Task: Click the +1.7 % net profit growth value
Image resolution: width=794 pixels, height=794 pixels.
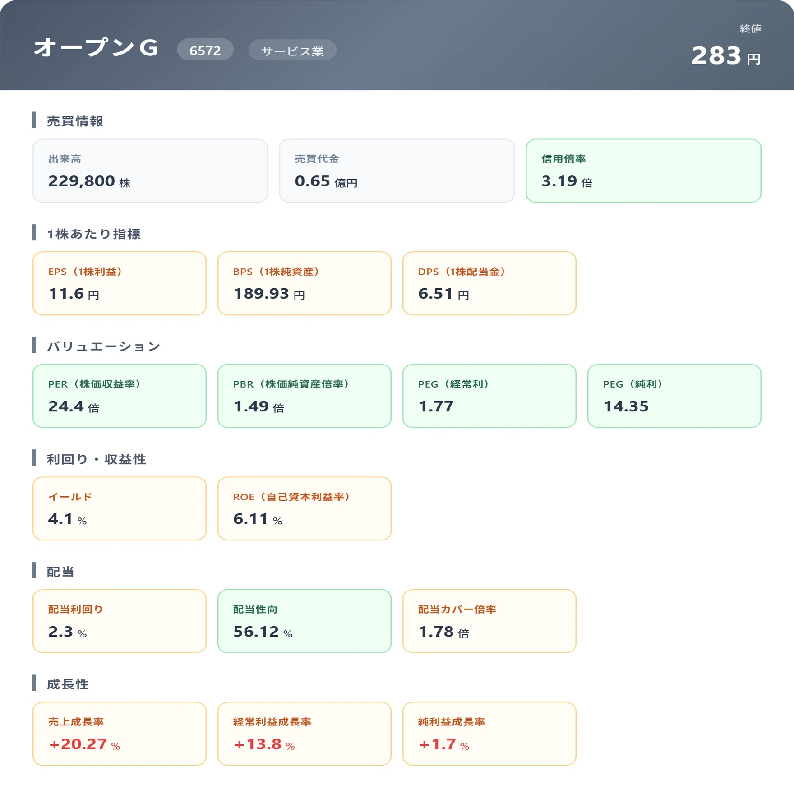Action: [444, 744]
